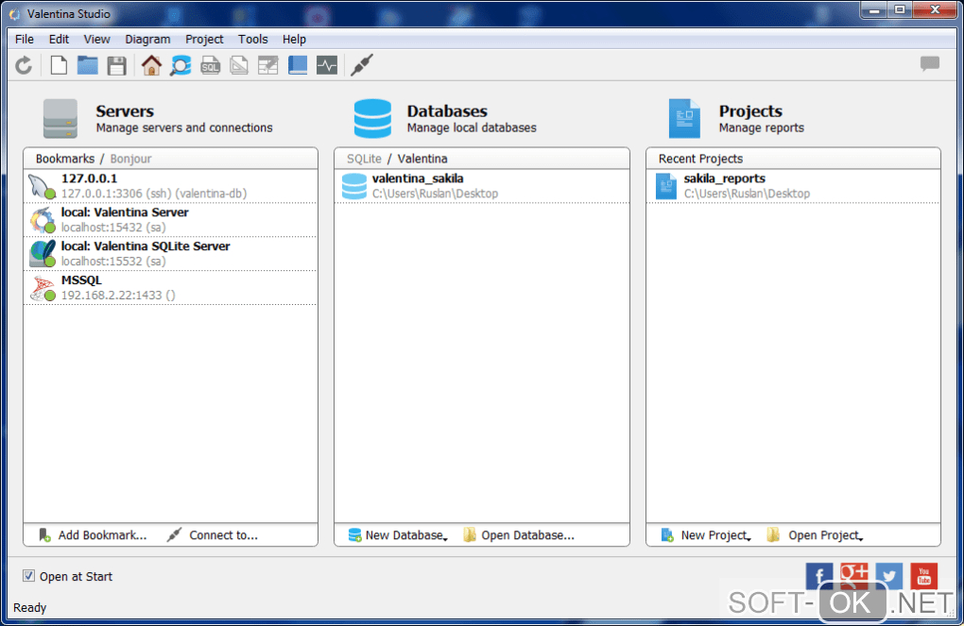Open the Facebook social icon

tap(819, 577)
